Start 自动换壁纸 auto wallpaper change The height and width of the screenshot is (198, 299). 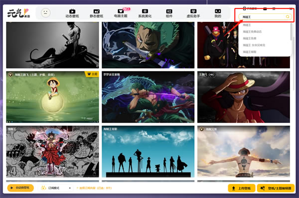[20, 188]
